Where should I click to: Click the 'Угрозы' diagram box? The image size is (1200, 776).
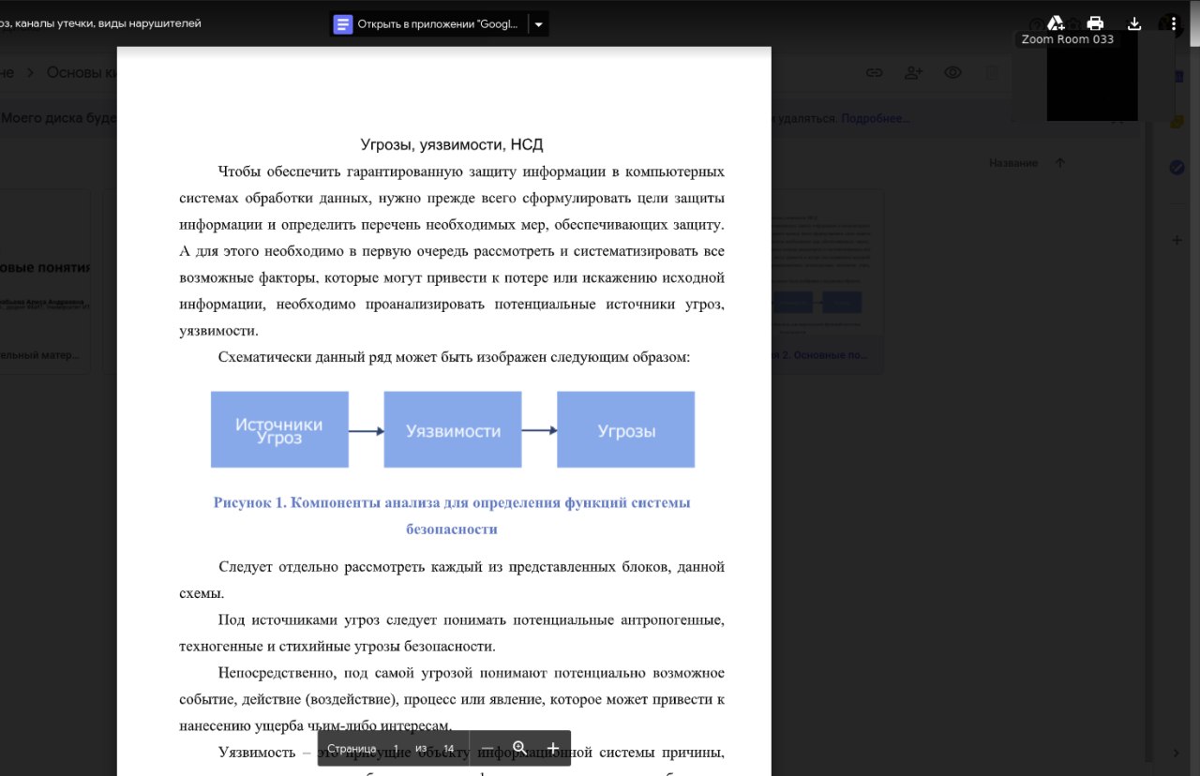[626, 429]
